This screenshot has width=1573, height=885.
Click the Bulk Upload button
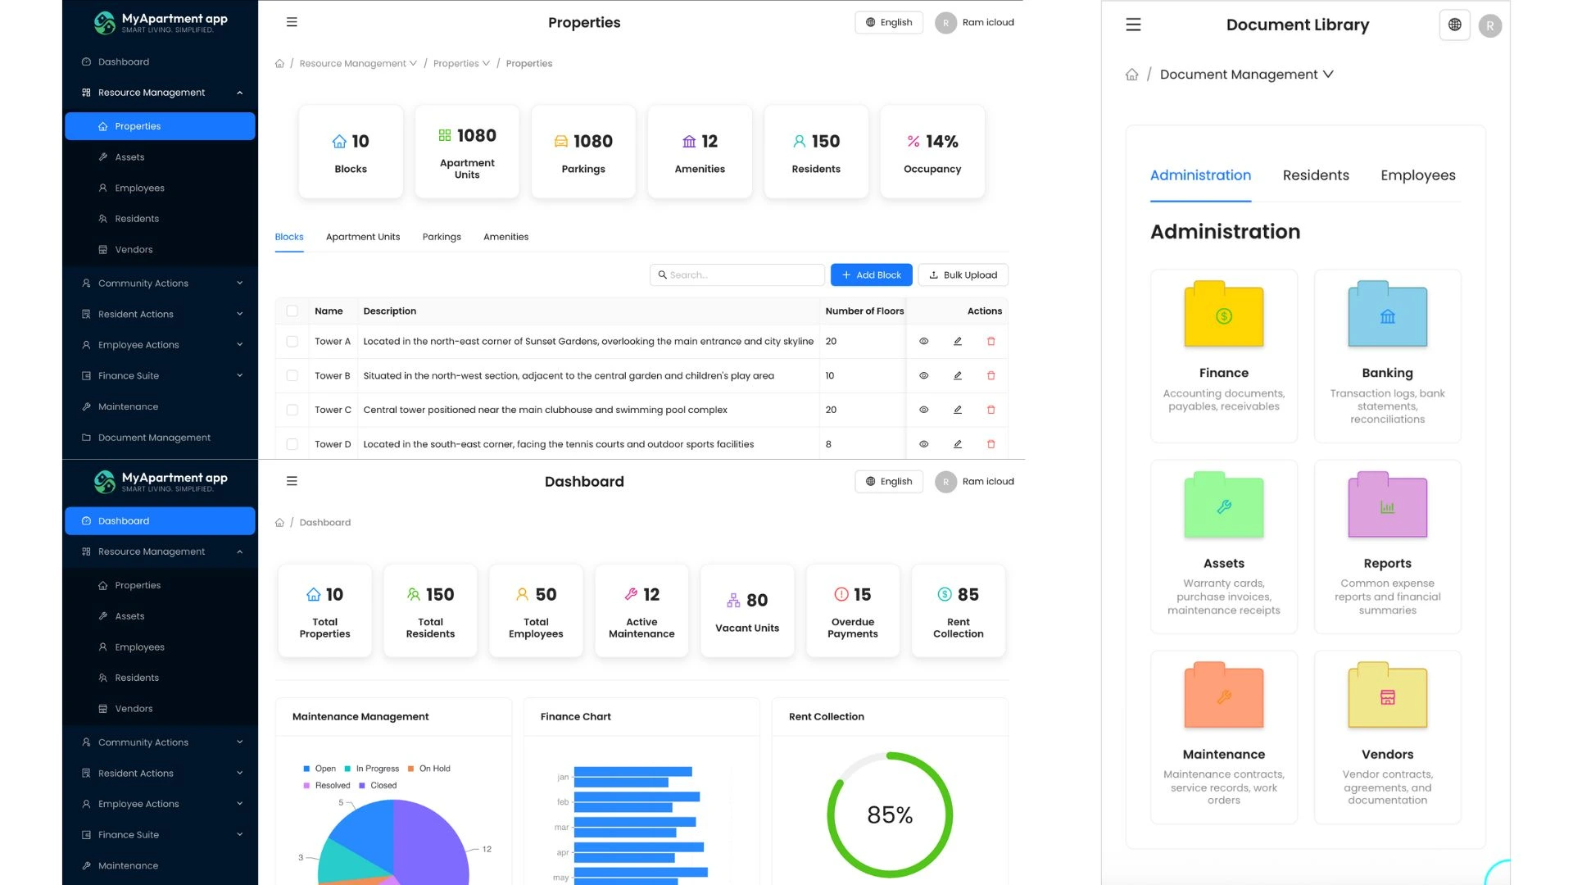pos(963,275)
